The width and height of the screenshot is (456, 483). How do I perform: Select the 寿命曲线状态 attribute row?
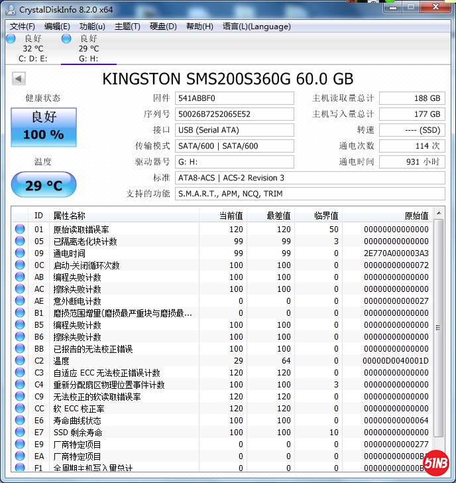223,421
